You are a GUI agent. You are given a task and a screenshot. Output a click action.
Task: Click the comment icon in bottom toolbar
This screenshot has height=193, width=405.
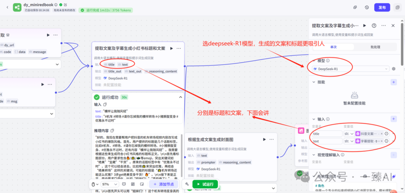click(x=124, y=184)
